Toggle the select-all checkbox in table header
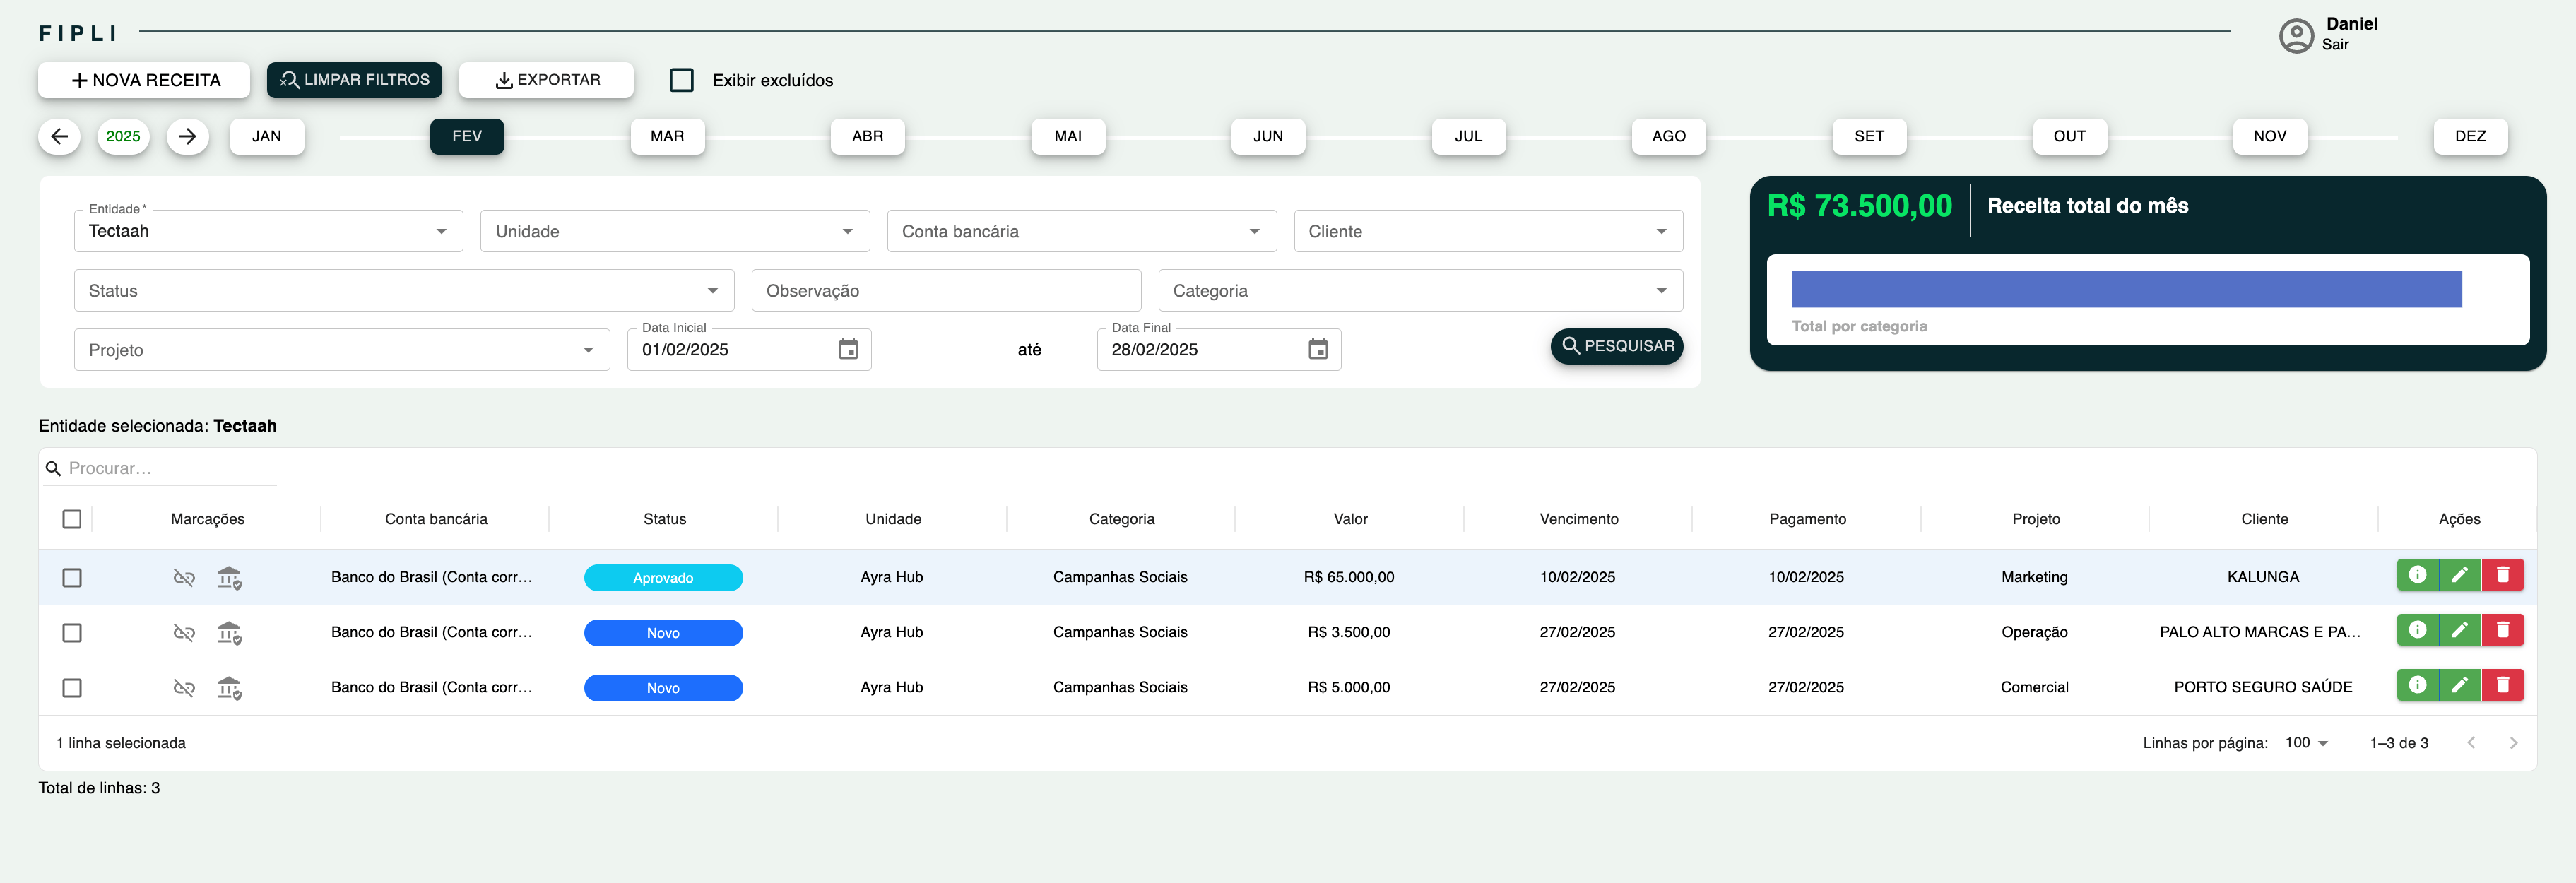Screen dimensions: 2576x883 coord(72,519)
